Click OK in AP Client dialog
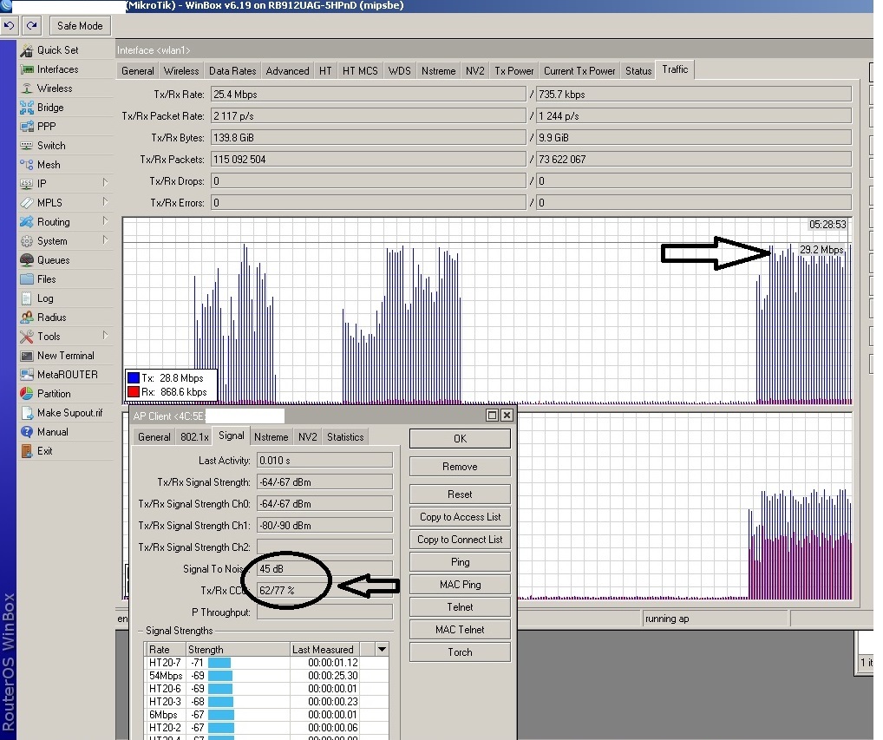 [x=460, y=439]
